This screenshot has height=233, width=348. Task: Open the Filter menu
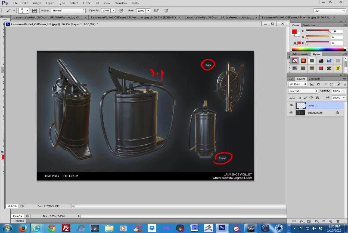coord(87,3)
